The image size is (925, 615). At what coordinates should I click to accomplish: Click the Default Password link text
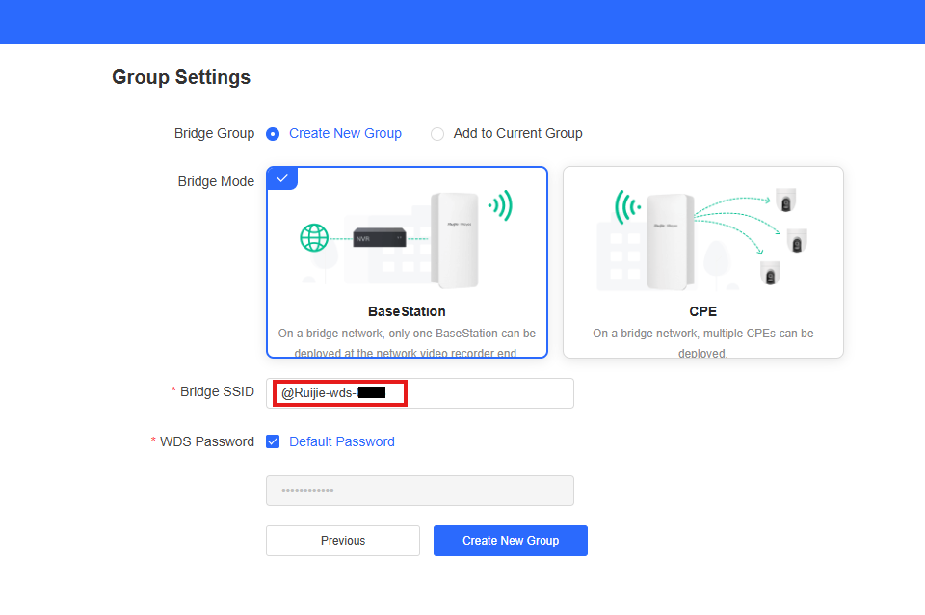(x=341, y=441)
